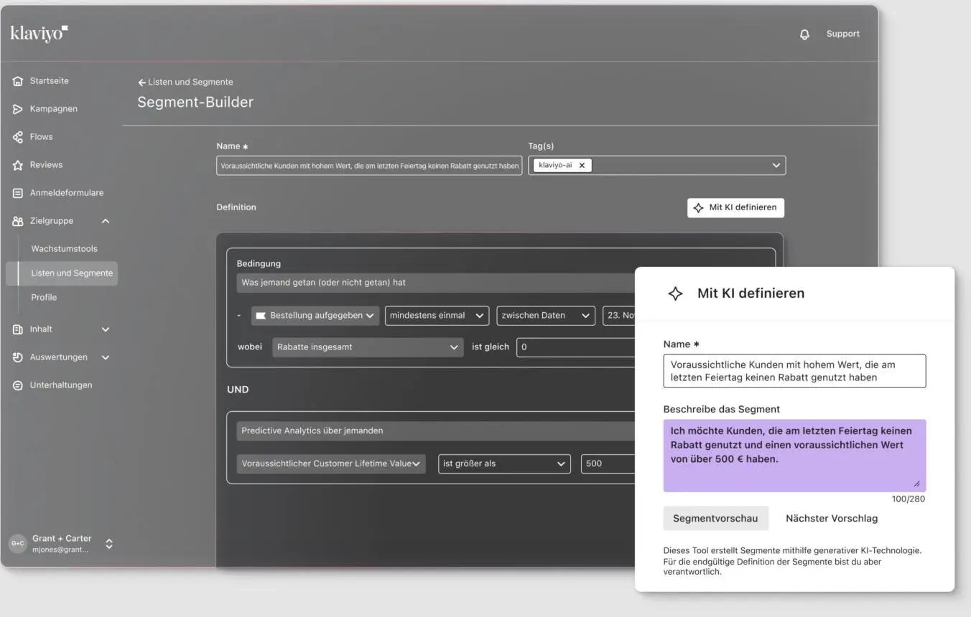Select the Startseite home icon
Screen dimensions: 971x617
pos(17,80)
